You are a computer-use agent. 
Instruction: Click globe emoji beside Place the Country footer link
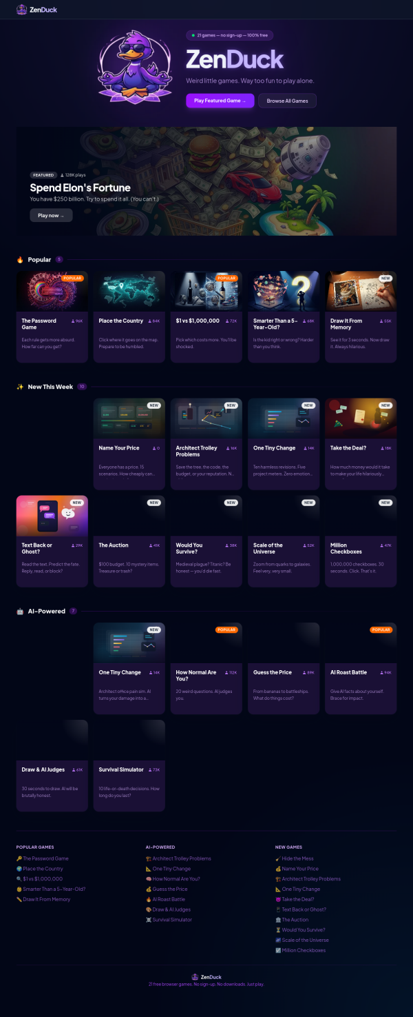pyautogui.click(x=19, y=869)
